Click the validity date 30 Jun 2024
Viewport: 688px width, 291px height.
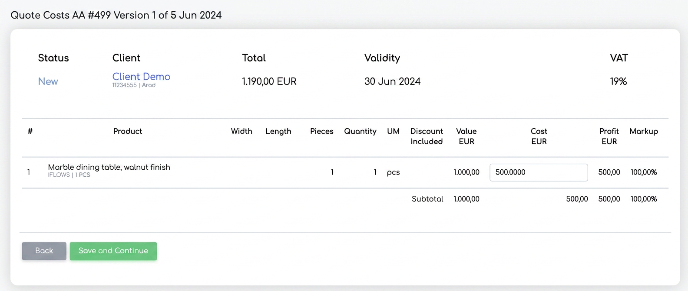[x=392, y=81]
